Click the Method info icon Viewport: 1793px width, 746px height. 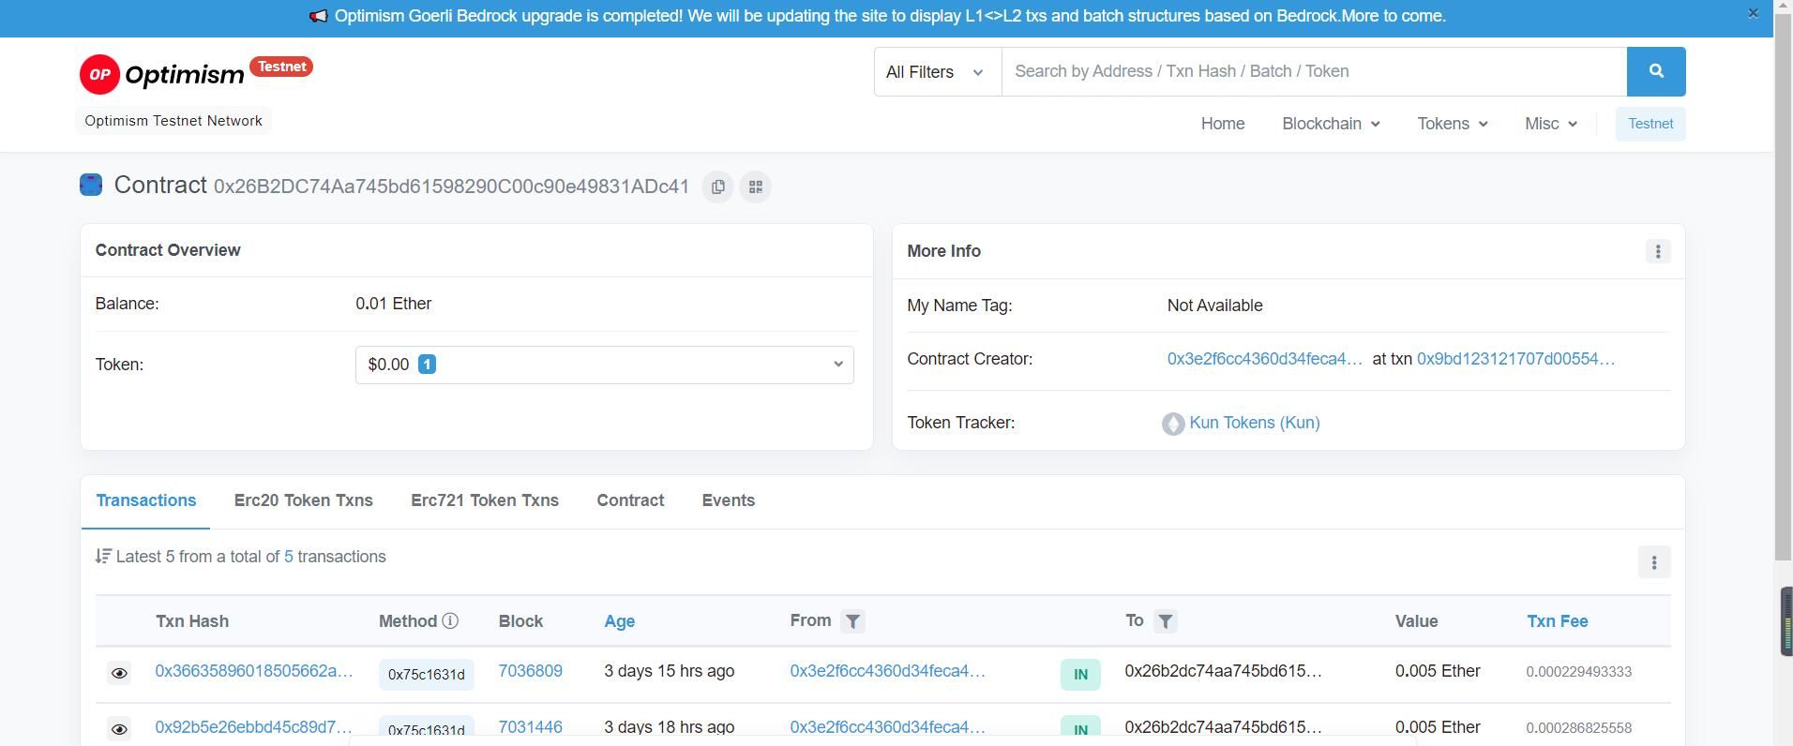[450, 620]
